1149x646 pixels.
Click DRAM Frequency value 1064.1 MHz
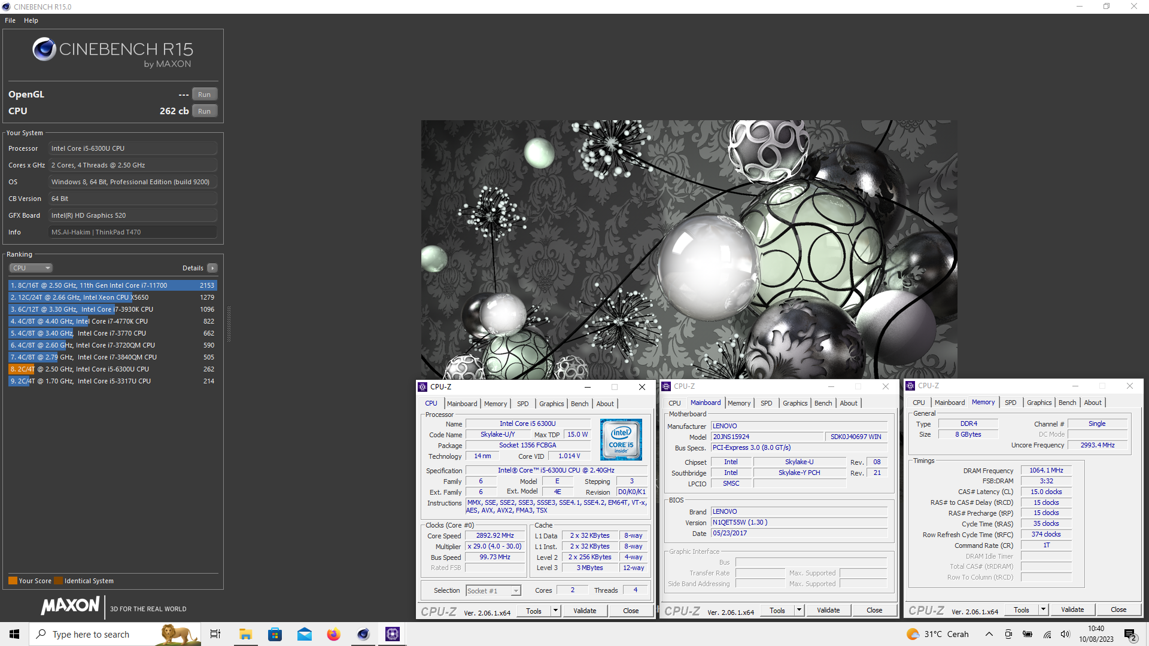point(1046,470)
